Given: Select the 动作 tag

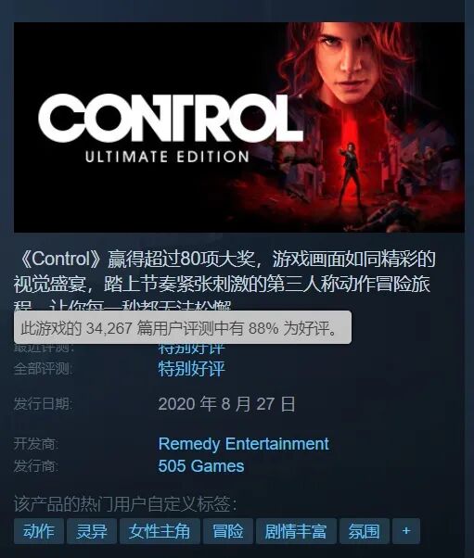Looking at the screenshot, I should [x=39, y=531].
